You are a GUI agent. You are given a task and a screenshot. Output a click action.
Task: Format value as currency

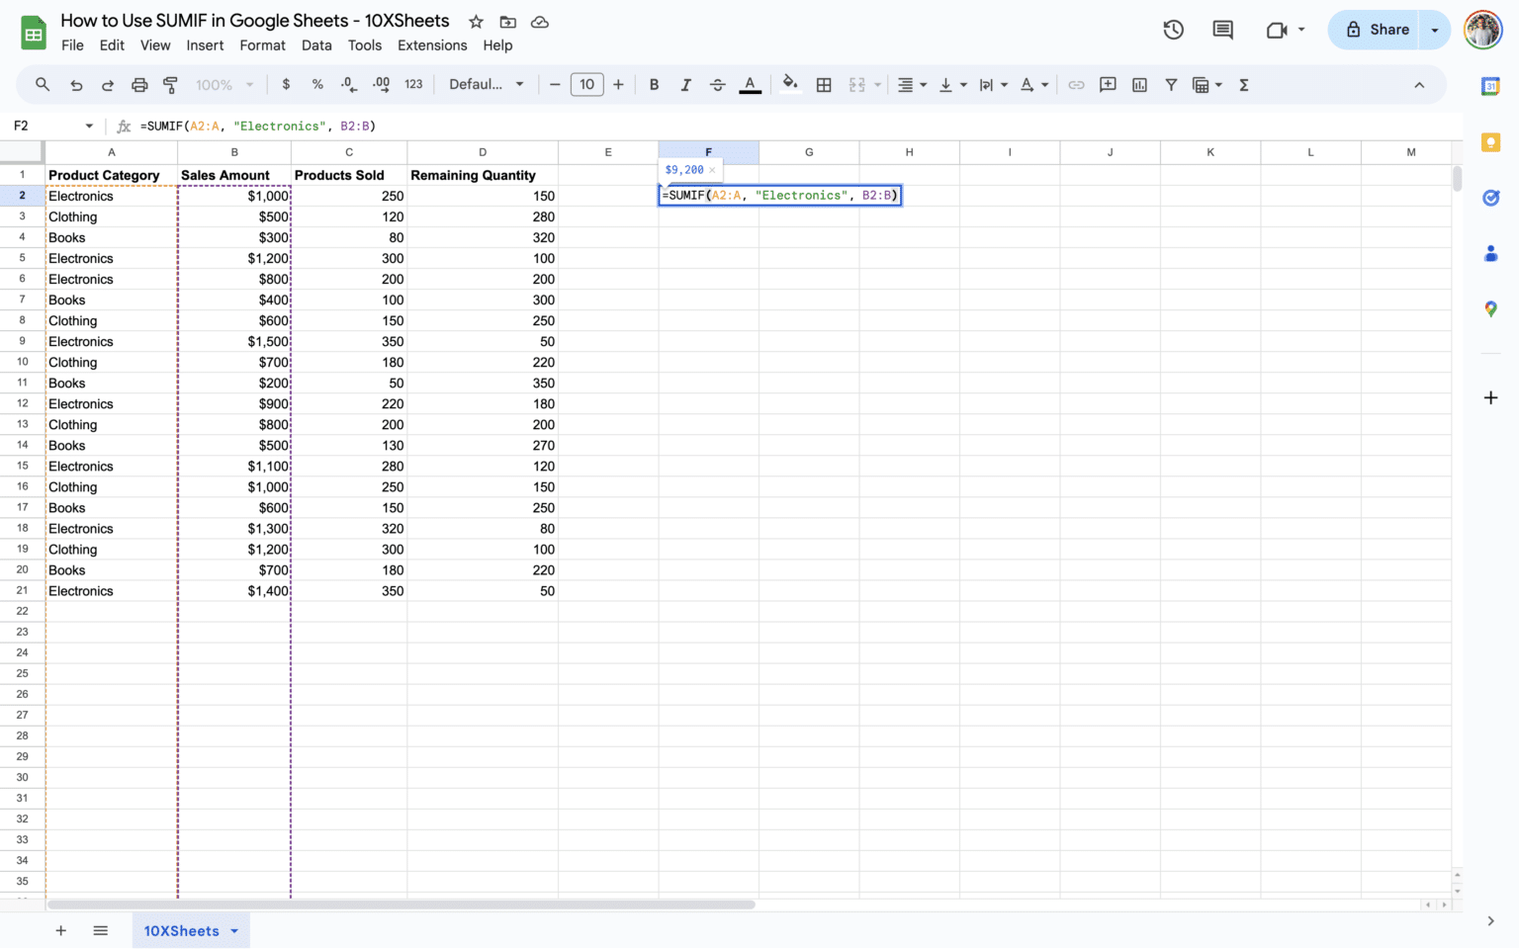click(286, 84)
